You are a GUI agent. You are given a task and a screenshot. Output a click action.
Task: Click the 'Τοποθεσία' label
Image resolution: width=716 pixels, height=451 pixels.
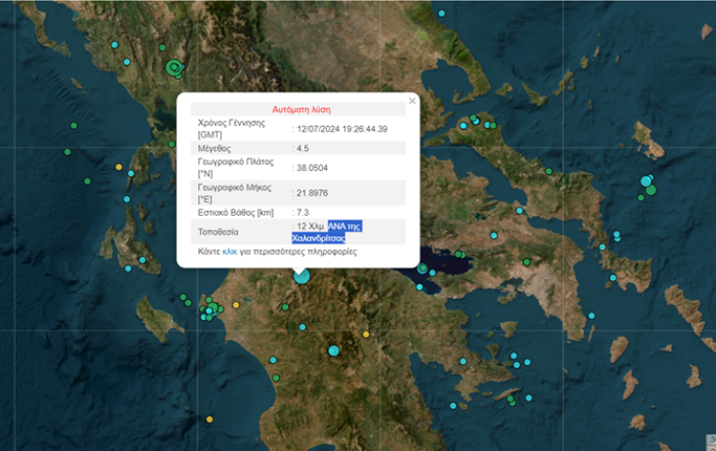[219, 232]
